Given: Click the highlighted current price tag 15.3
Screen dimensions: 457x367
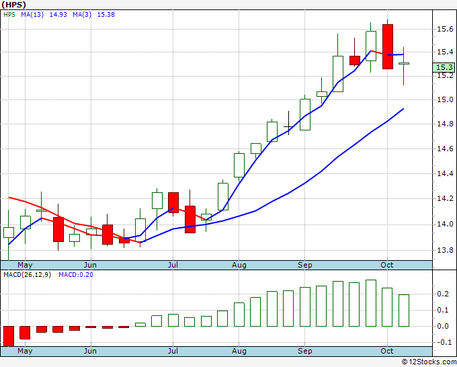Looking at the screenshot, I should tap(444, 67).
